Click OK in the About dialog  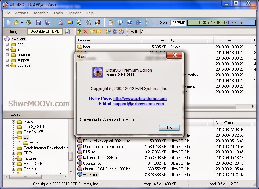point(169,128)
